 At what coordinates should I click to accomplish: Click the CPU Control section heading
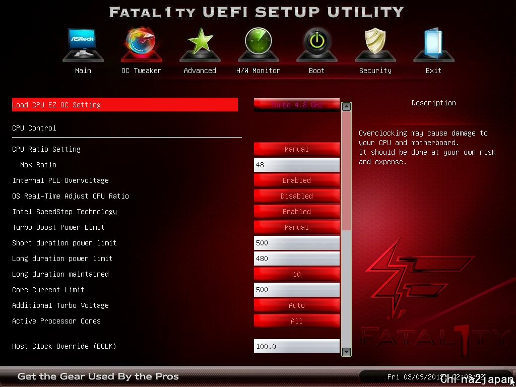[34, 128]
